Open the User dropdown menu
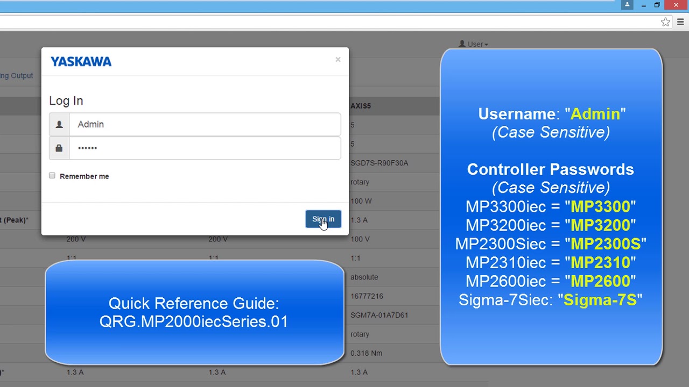The width and height of the screenshot is (689, 387). coord(474,44)
